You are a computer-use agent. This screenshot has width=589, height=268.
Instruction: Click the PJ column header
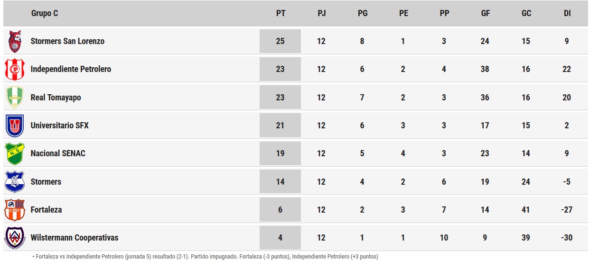click(x=321, y=13)
